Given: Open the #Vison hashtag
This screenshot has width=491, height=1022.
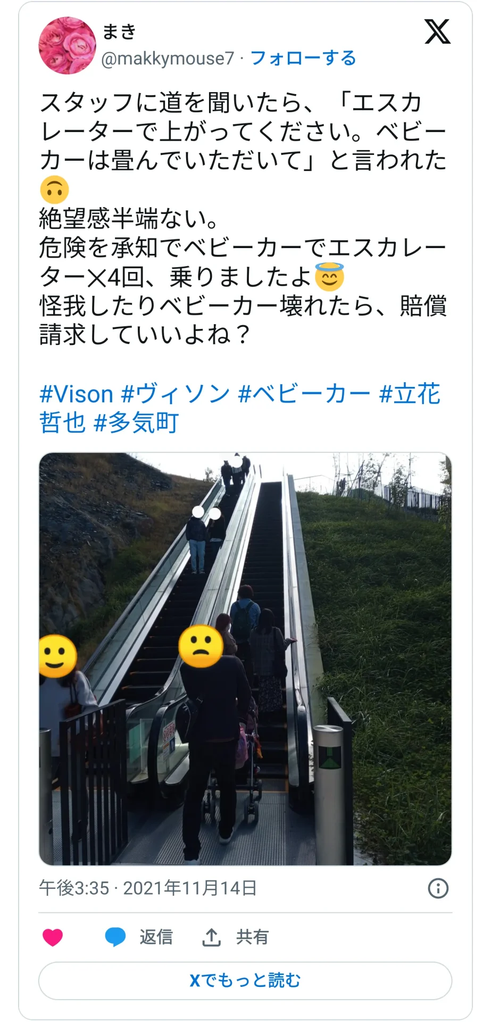Looking at the screenshot, I should click(77, 394).
